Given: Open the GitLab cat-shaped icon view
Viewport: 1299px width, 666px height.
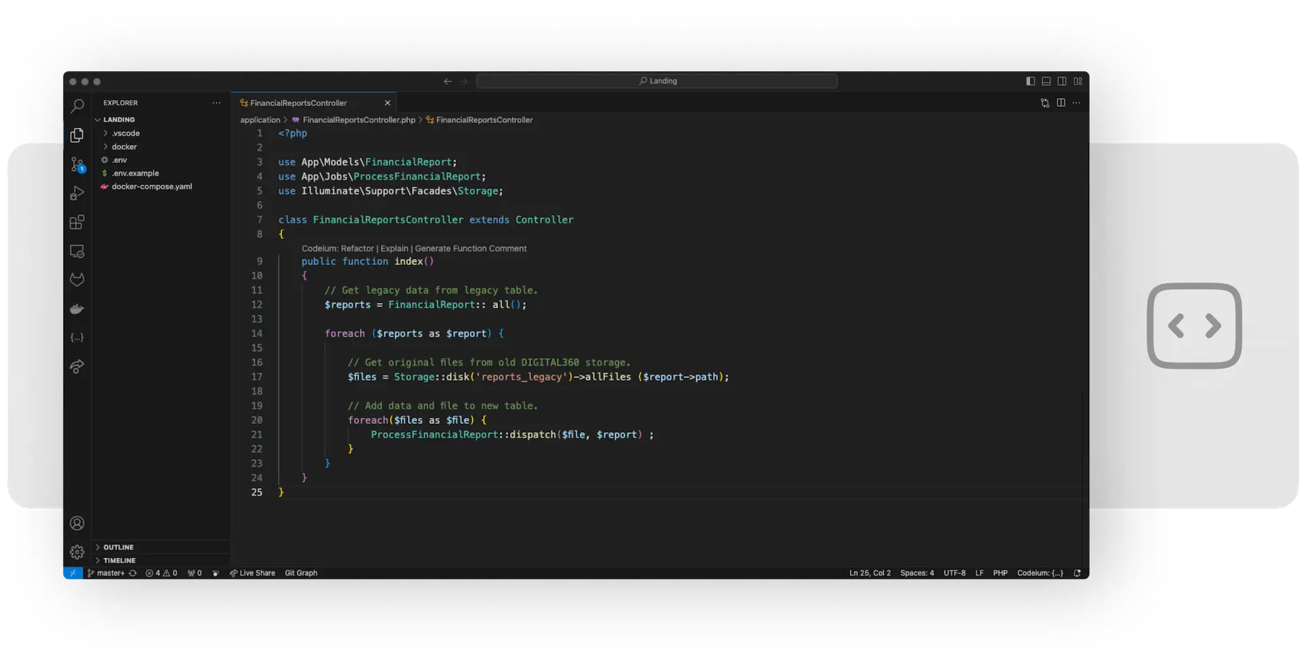Looking at the screenshot, I should 77,279.
